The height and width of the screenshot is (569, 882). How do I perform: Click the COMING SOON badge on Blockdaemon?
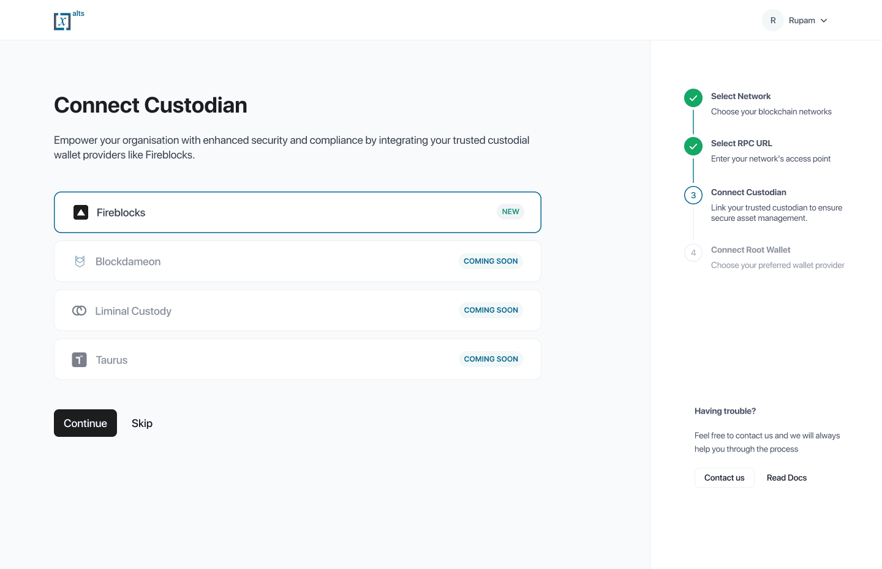click(x=491, y=261)
